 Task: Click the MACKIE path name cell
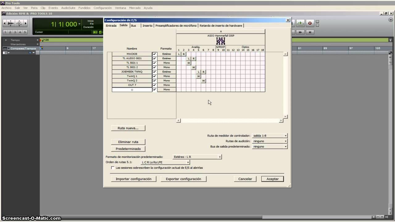coord(132,54)
